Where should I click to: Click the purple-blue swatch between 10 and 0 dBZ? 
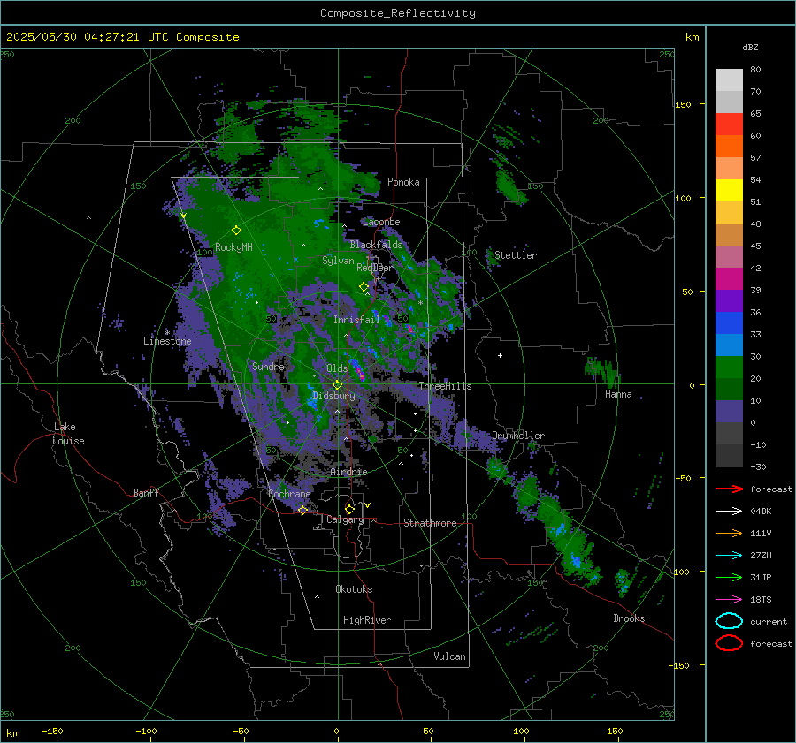coord(729,412)
